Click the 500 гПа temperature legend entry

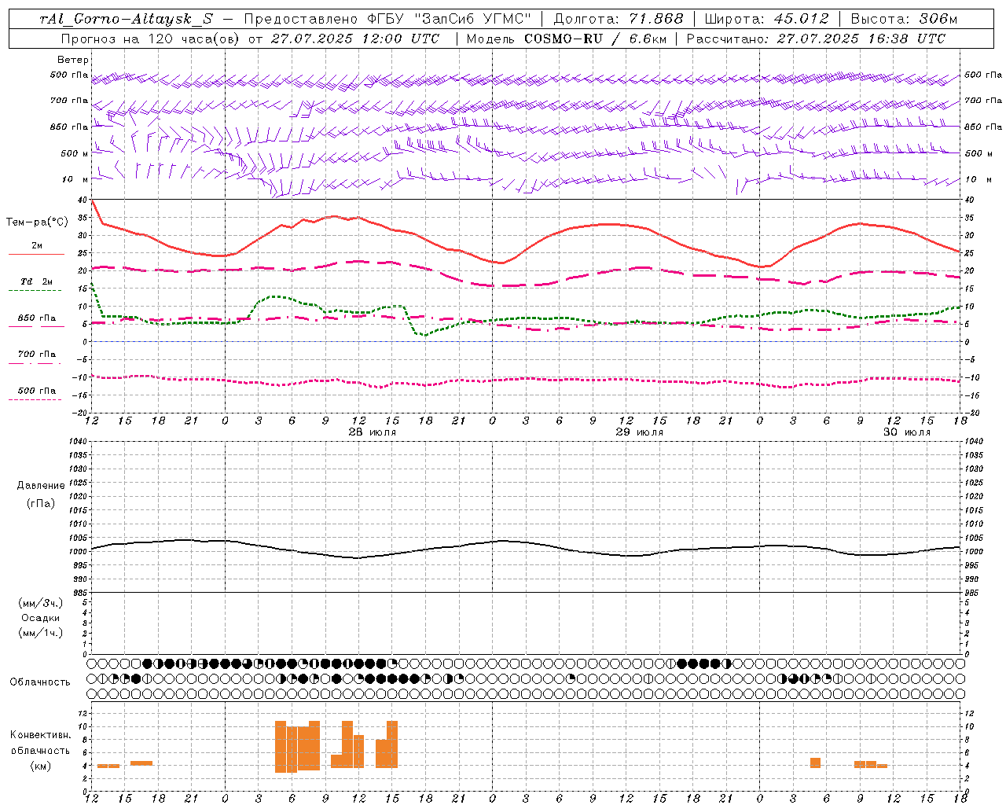click(37, 391)
